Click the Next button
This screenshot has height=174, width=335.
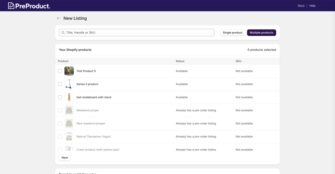click(x=65, y=158)
